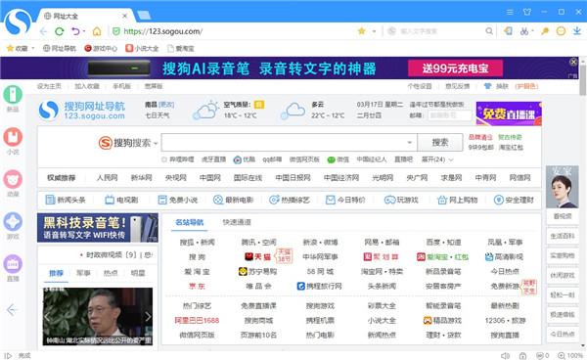Click the play icon at status bar left
Viewport: 587px width, 361px height.
pyautogui.click(x=8, y=355)
